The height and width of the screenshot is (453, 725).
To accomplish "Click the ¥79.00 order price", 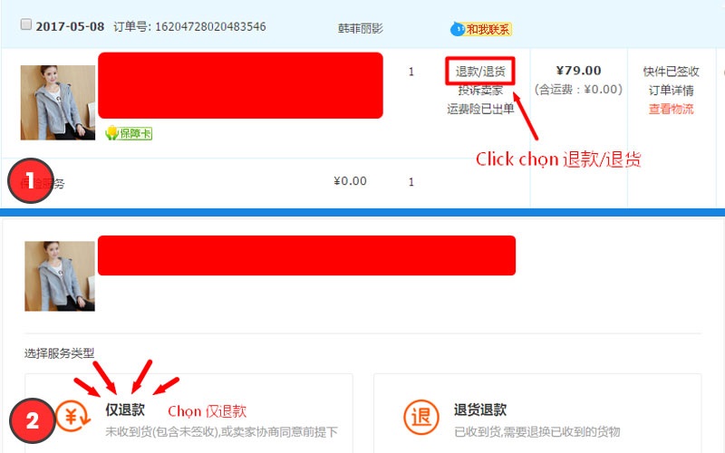I will [x=578, y=71].
